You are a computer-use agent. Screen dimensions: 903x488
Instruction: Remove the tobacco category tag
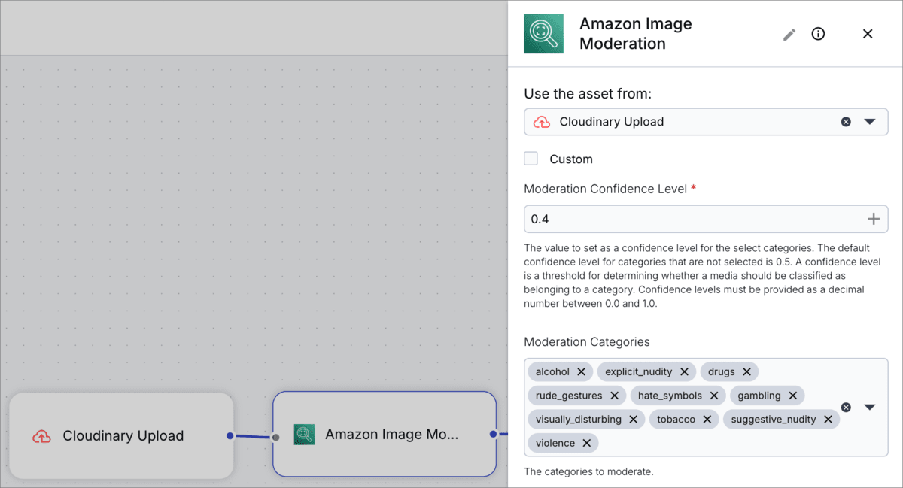click(x=707, y=419)
